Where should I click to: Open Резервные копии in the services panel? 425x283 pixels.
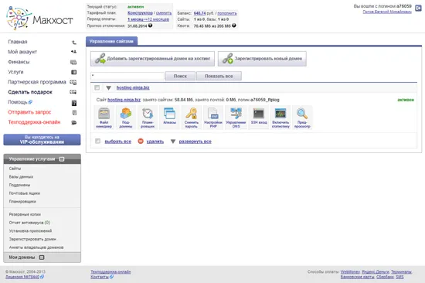pyautogui.click(x=25, y=214)
